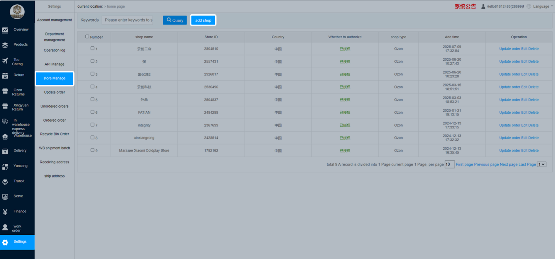The image size is (555, 259).
Task: Click the globe Language icon
Action: [529, 6]
